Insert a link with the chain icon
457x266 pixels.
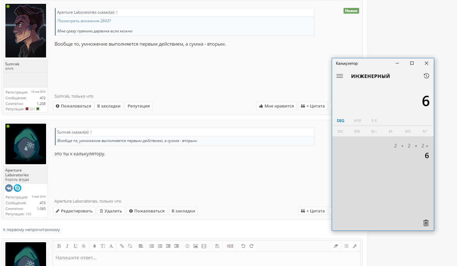tap(122, 246)
